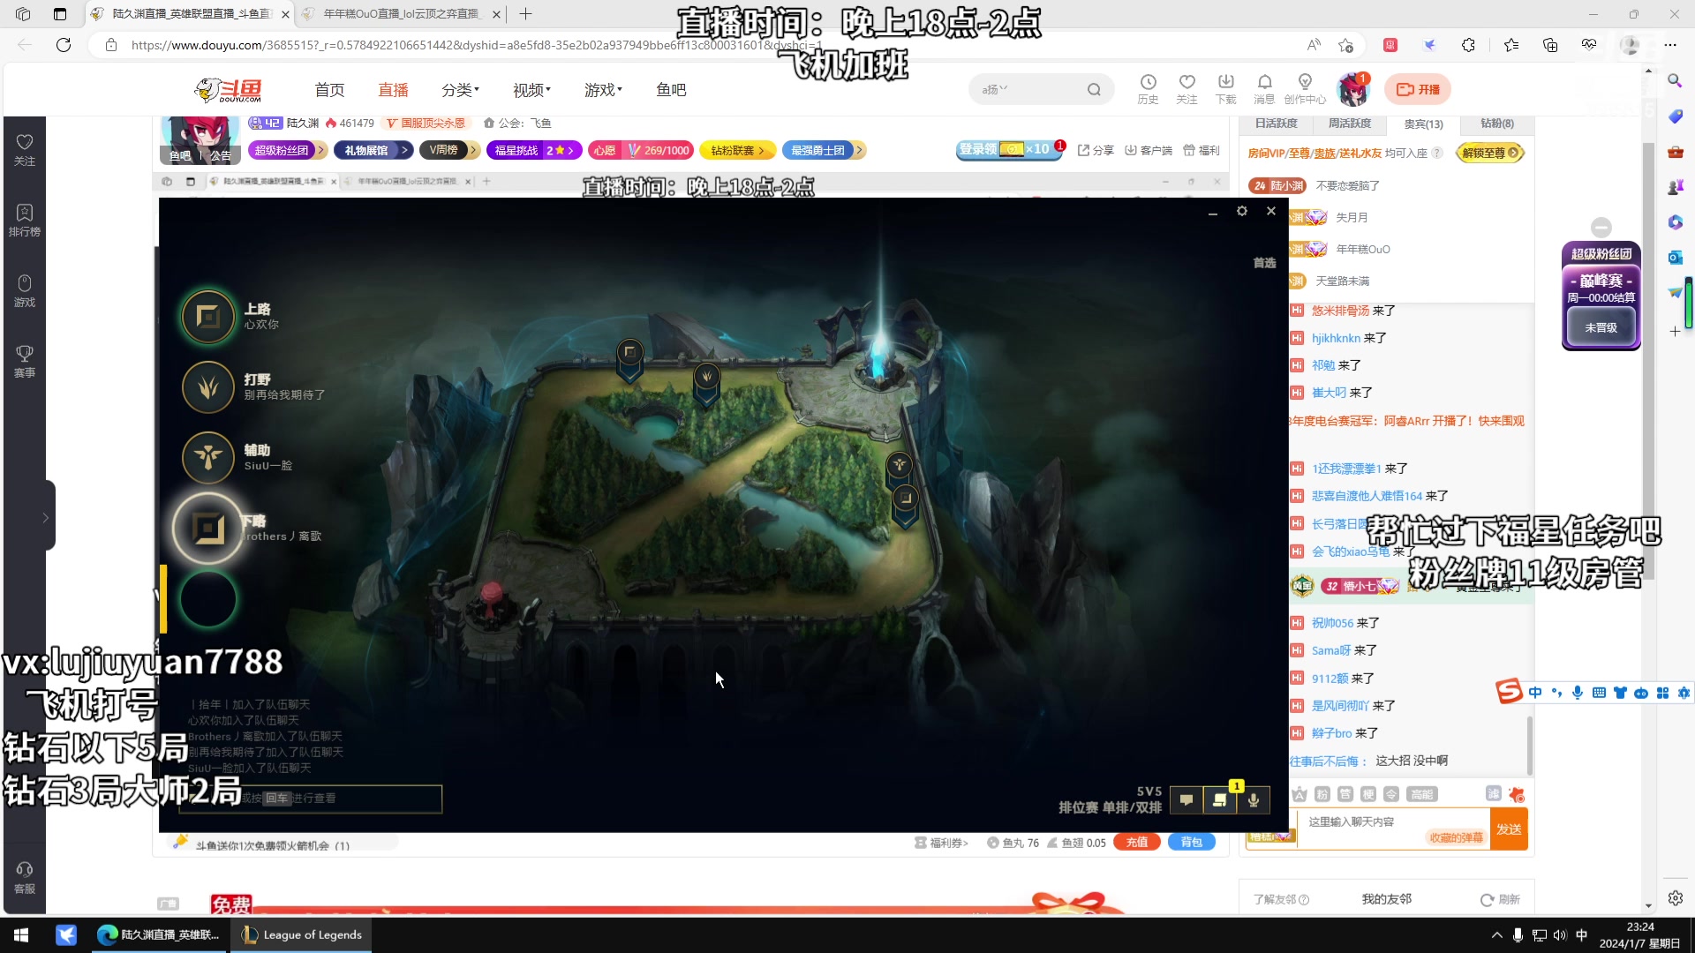This screenshot has height=953, width=1695.
Task: Click the 收藏的弹幕 saved danmaku button
Action: [x=1456, y=837]
